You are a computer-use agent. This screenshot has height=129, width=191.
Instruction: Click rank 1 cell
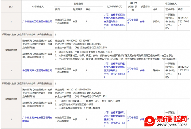pos(11,21)
